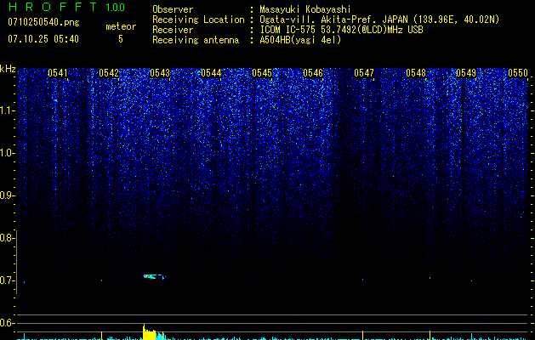Click the 0541 time marker
Image resolution: width=535 pixels, height=340 pixels.
57,73
